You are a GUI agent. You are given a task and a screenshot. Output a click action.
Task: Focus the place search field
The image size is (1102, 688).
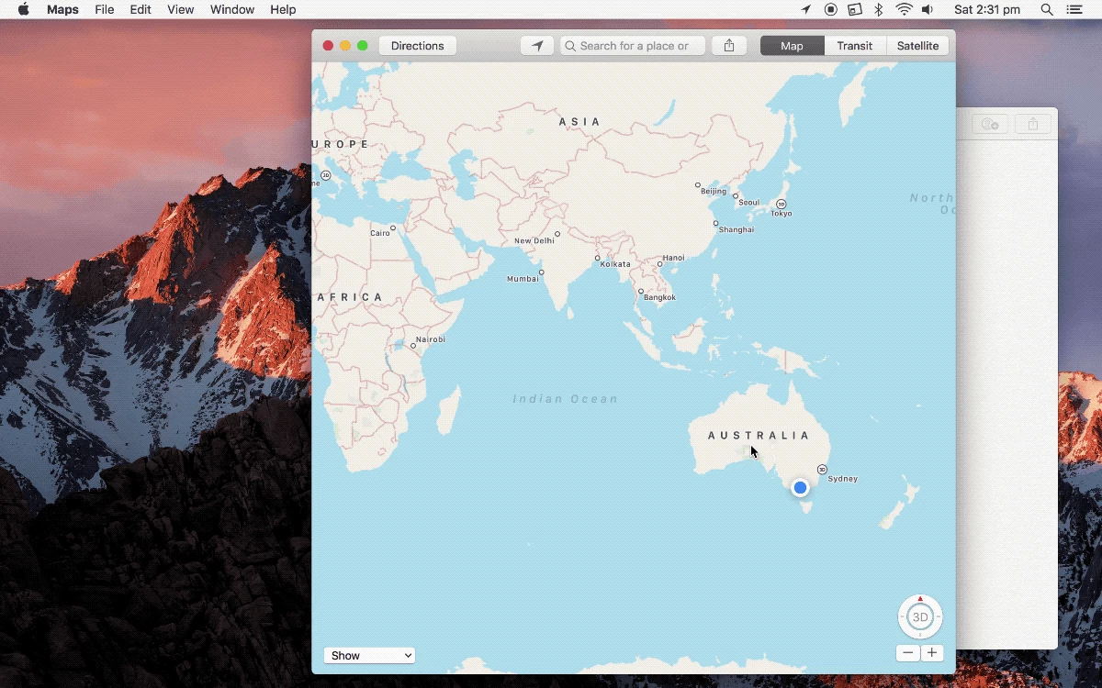(x=633, y=46)
